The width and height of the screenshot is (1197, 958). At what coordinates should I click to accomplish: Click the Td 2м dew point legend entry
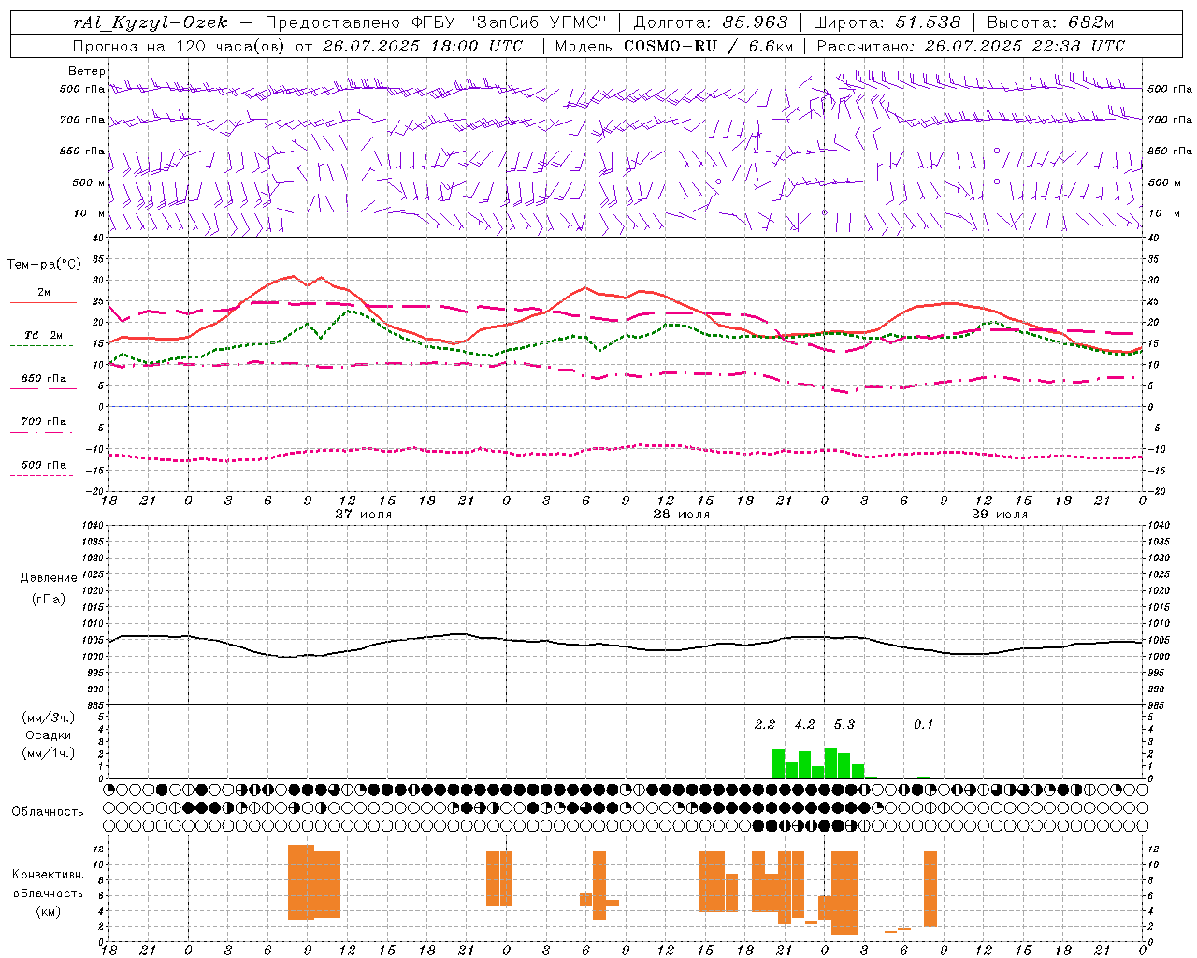pyautogui.click(x=44, y=335)
